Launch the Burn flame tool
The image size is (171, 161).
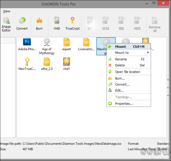(x=39, y=24)
